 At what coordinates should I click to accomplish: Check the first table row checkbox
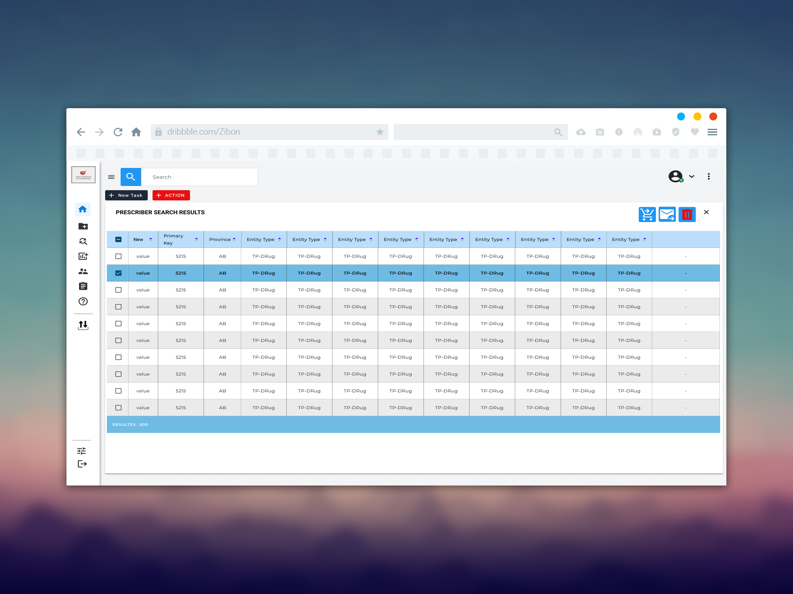118,256
